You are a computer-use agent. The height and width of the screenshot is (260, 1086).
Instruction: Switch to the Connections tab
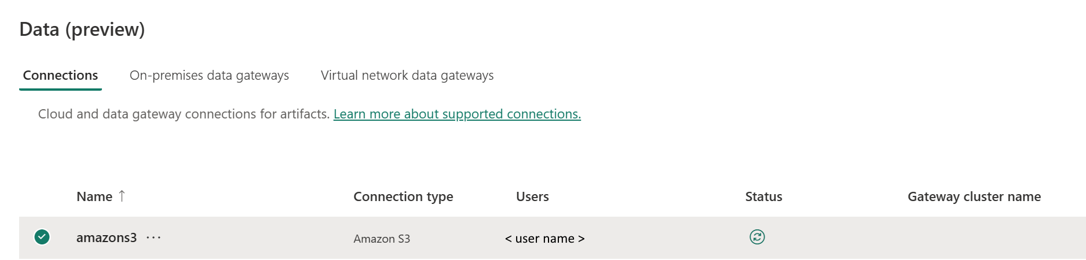[60, 76]
